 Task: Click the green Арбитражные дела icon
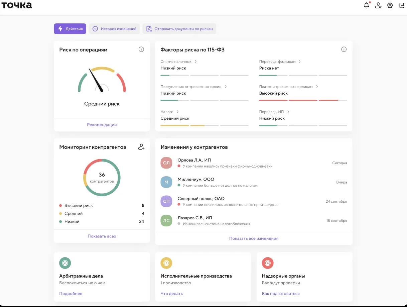point(65,263)
